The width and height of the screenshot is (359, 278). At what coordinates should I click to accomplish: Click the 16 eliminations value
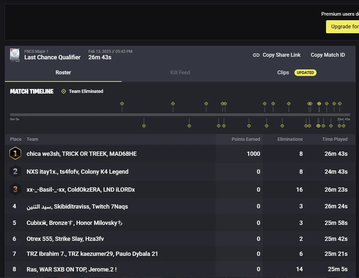(x=299, y=190)
